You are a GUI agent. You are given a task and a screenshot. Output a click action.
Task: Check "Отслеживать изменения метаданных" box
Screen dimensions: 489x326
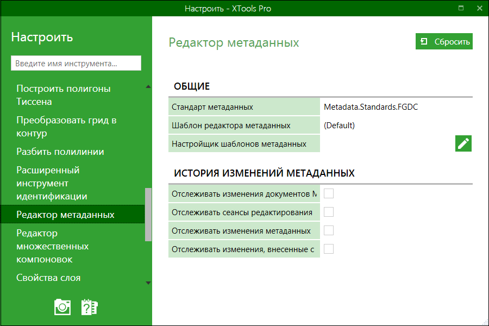[x=329, y=230]
